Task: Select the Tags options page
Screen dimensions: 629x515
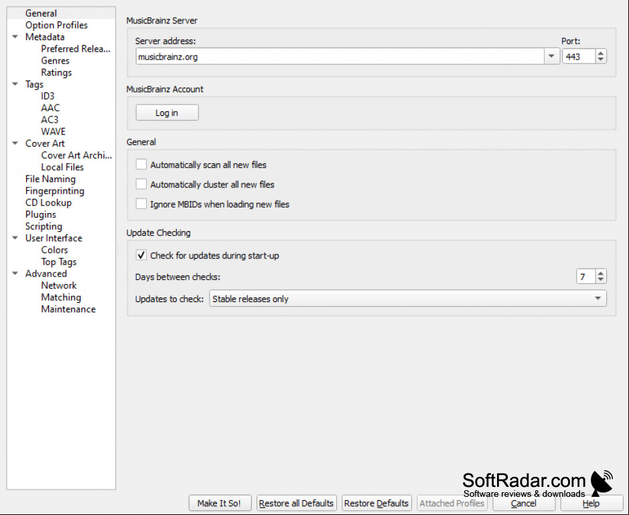Action: coord(34,84)
